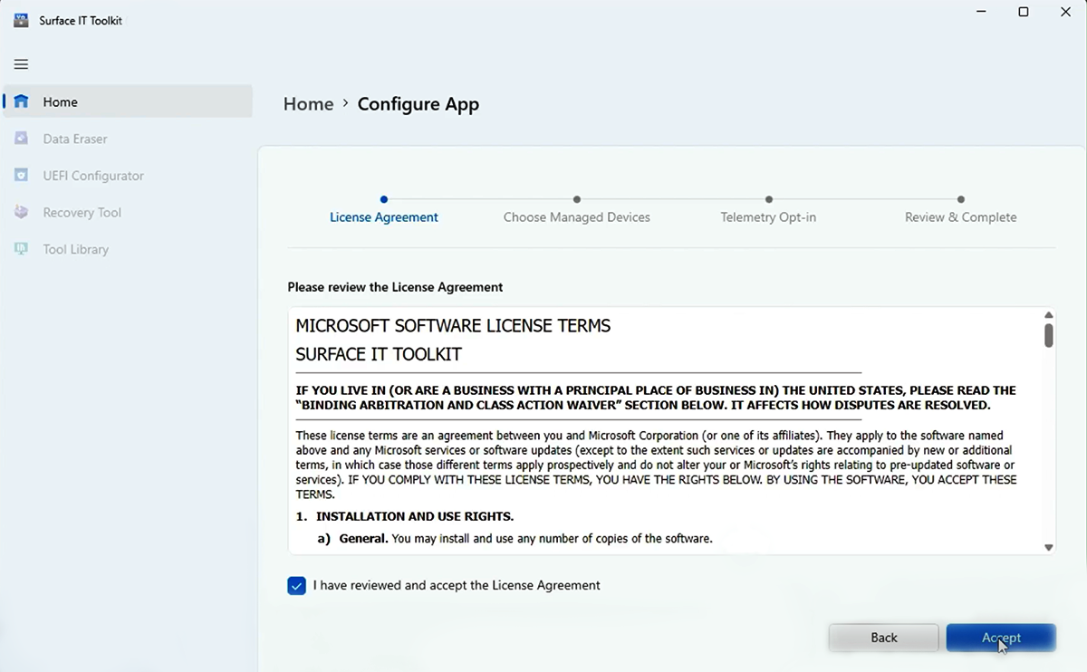
Task: Click the scrollbar up arrow
Action: coord(1048,313)
